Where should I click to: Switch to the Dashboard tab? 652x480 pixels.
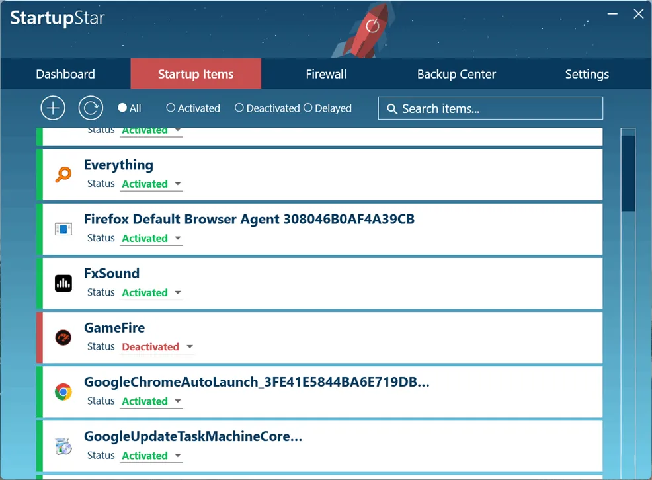(65, 74)
